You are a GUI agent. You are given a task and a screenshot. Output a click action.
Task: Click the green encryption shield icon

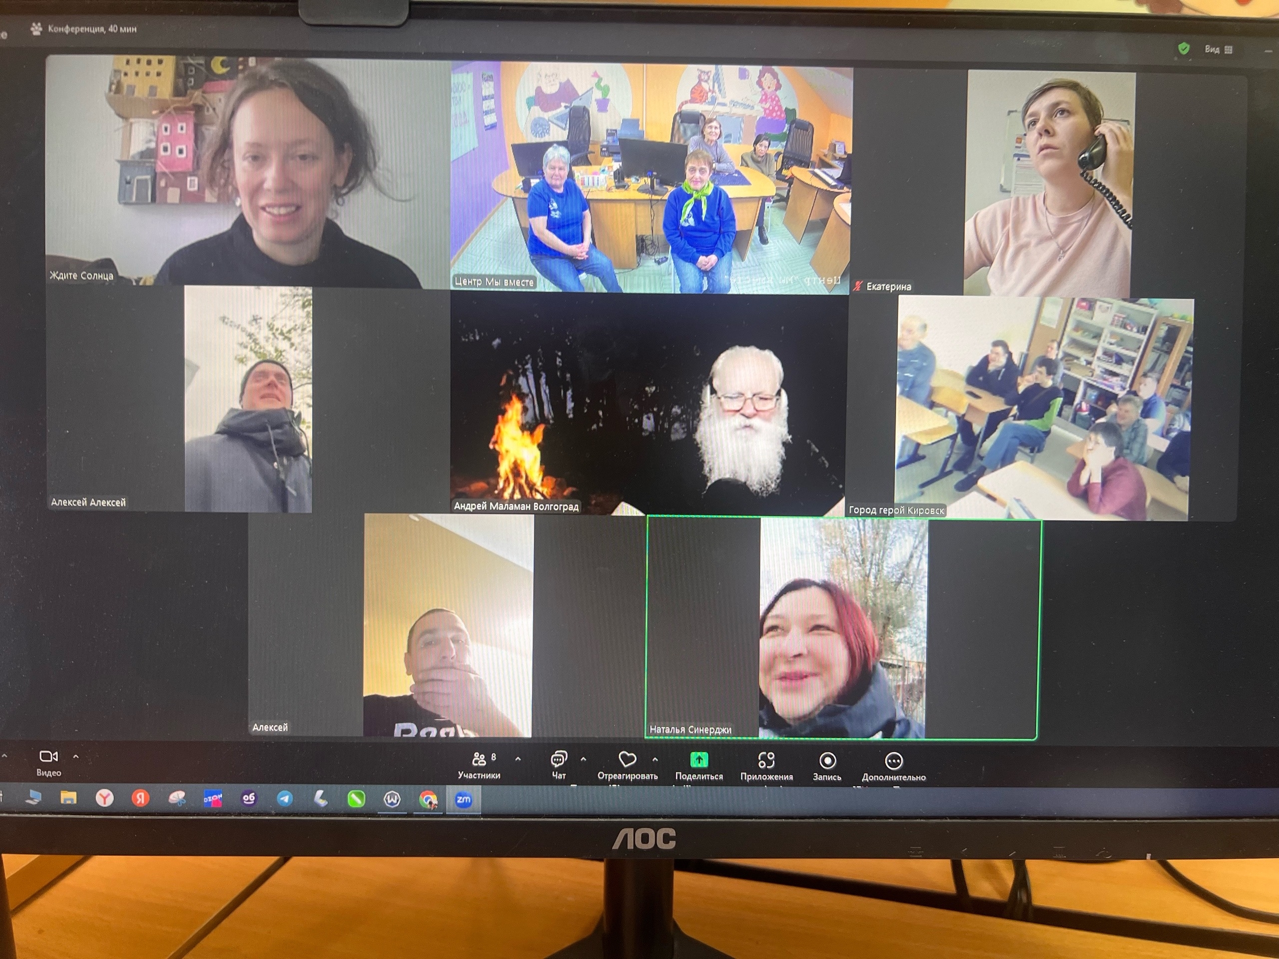click(x=1184, y=48)
